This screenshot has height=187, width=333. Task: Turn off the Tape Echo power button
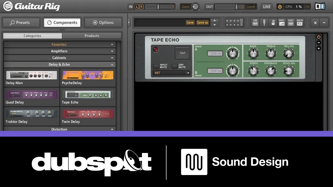[x=318, y=37]
